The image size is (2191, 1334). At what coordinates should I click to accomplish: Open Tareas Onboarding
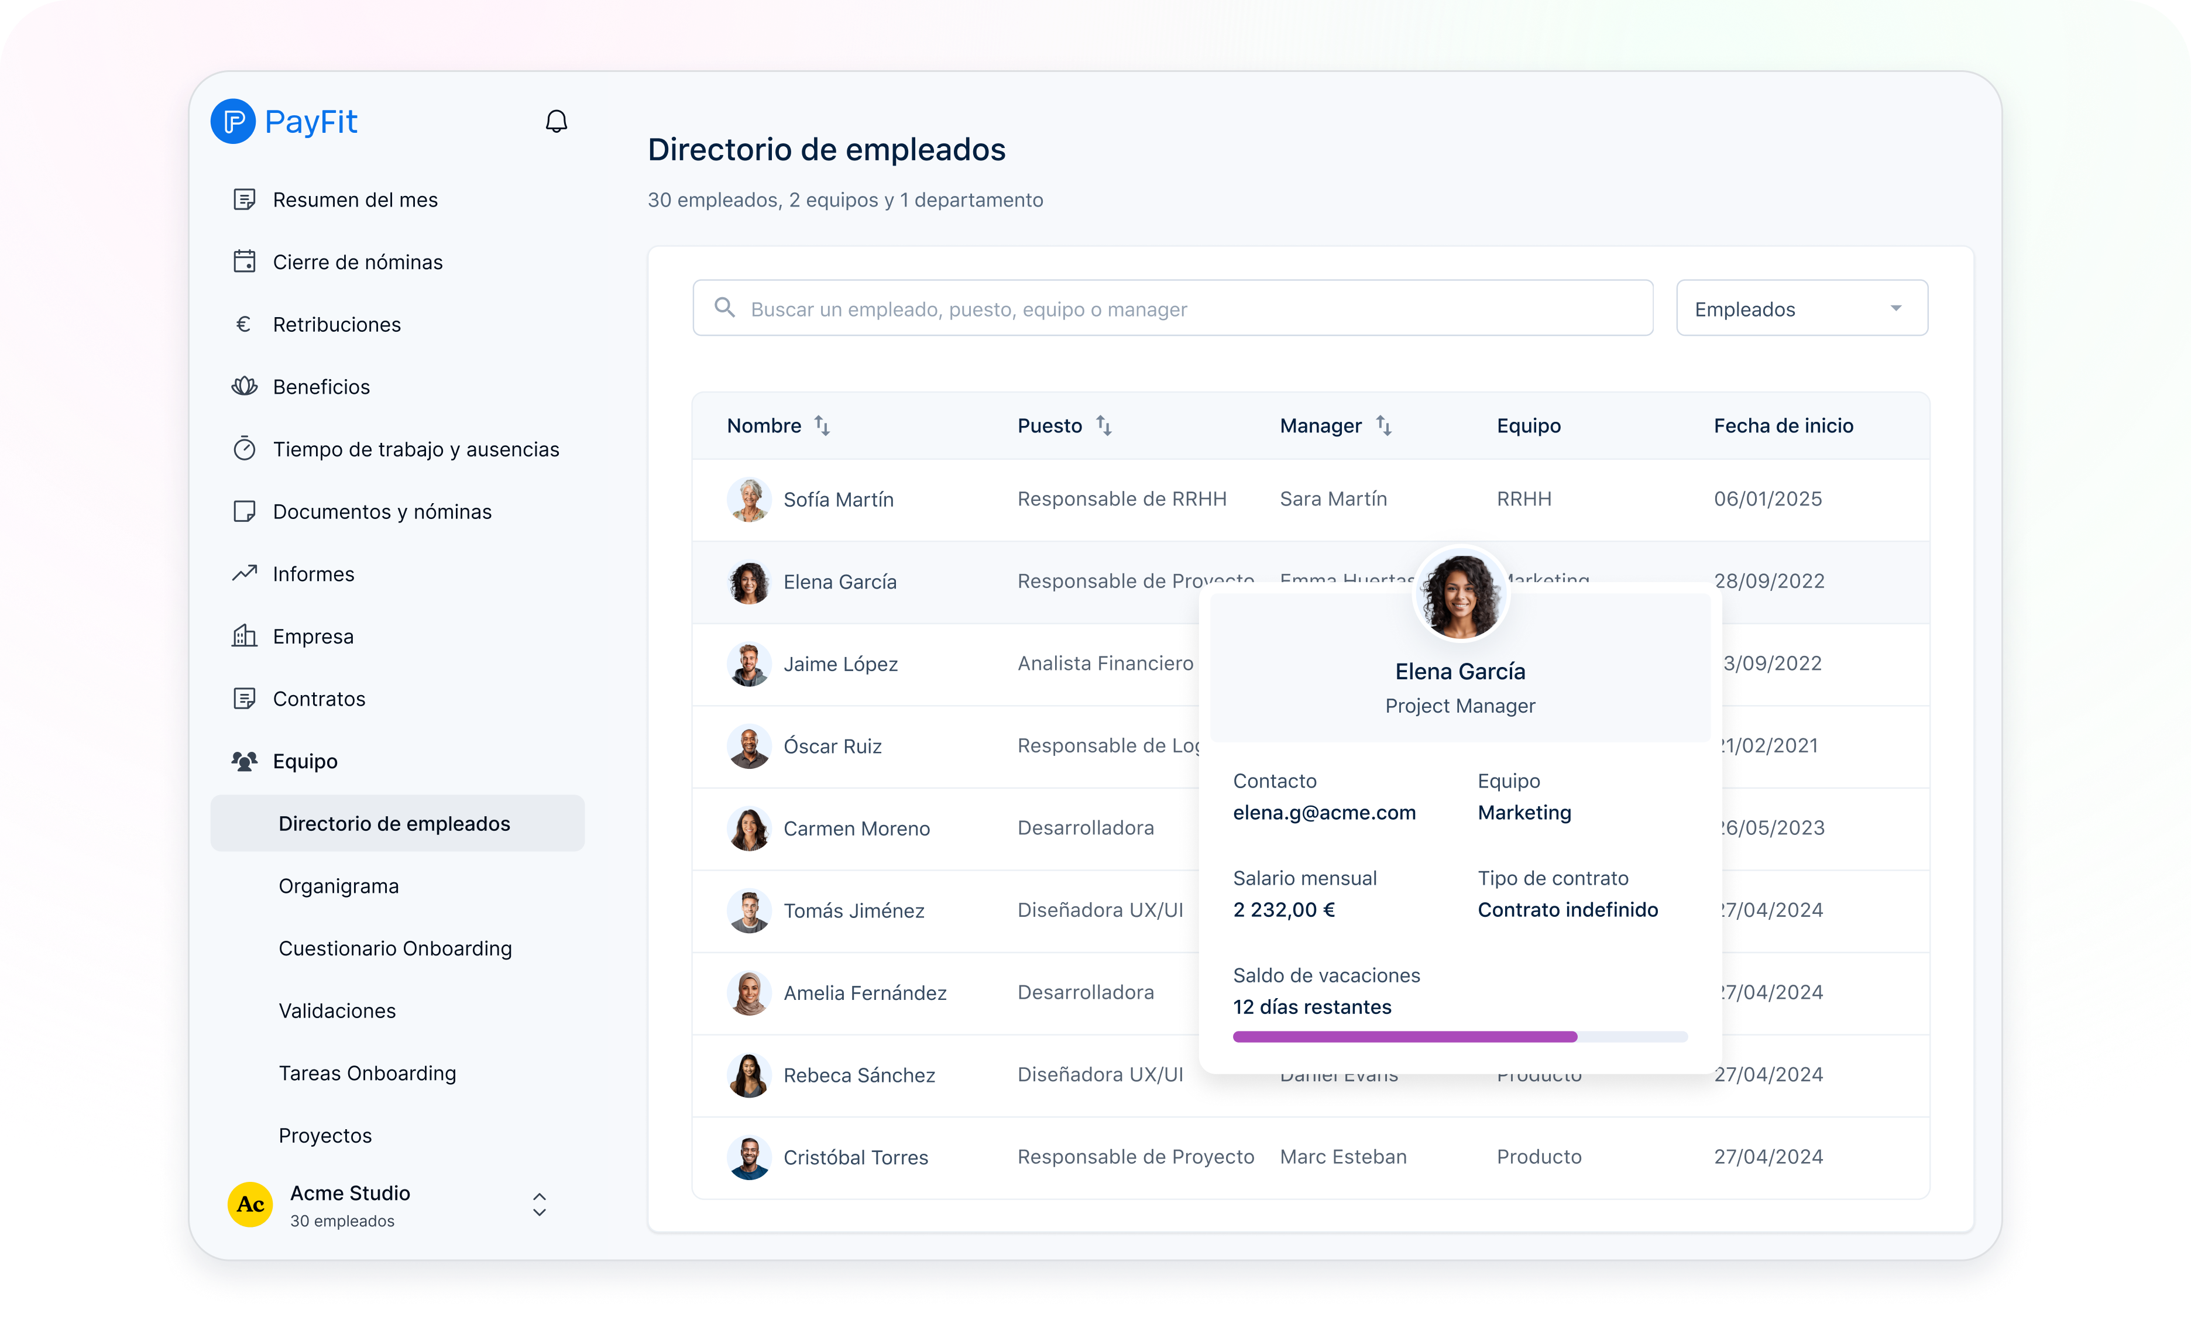pyautogui.click(x=368, y=1072)
